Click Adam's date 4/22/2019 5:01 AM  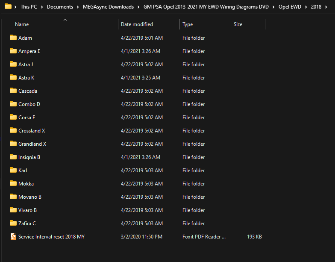tap(142, 38)
